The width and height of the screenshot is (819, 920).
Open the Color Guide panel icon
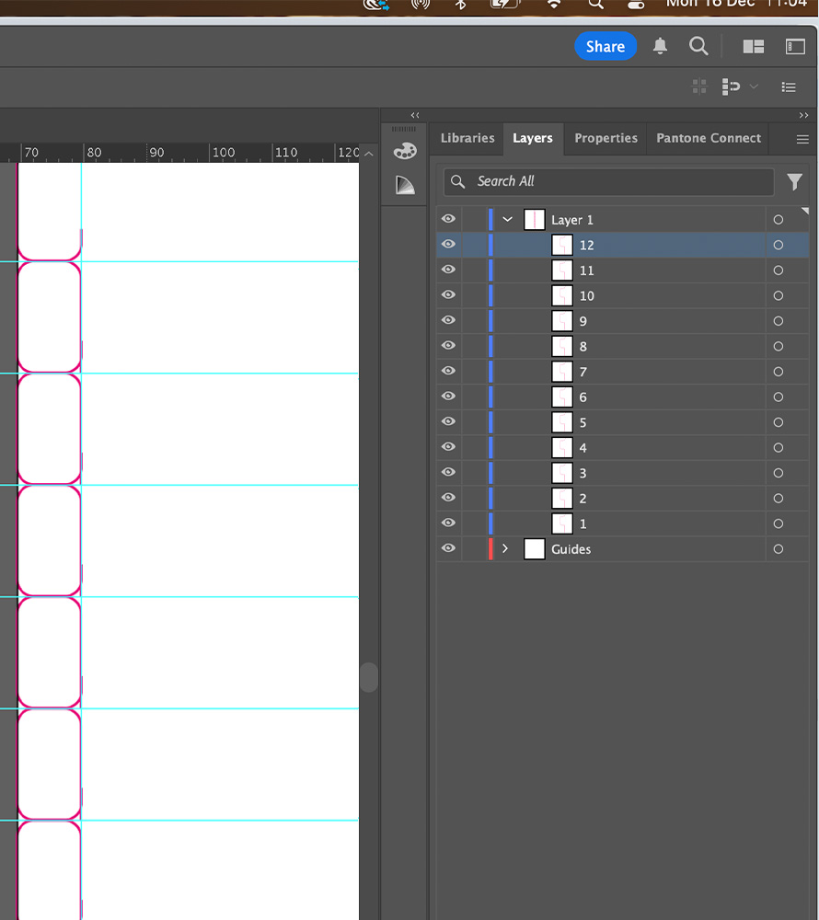pyautogui.click(x=405, y=186)
